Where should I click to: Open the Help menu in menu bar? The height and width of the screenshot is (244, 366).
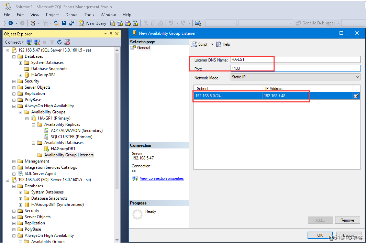click(x=127, y=15)
